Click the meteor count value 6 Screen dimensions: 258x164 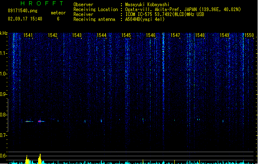[x=58, y=19]
